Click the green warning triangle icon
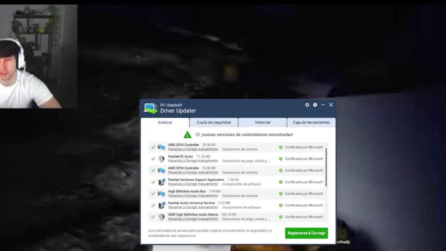This screenshot has width=446, height=251. tap(187, 135)
